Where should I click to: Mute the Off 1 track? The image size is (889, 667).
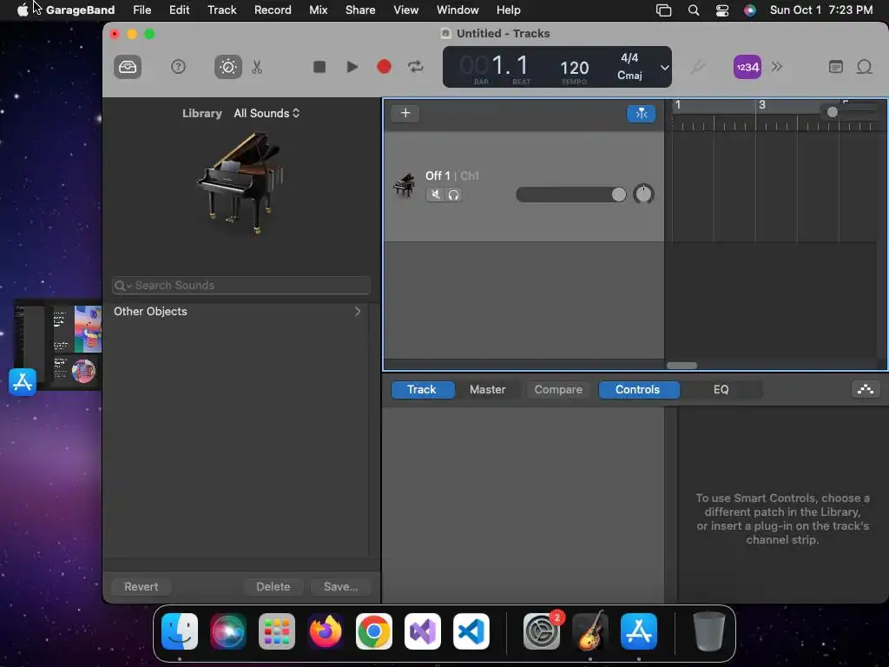(x=435, y=195)
